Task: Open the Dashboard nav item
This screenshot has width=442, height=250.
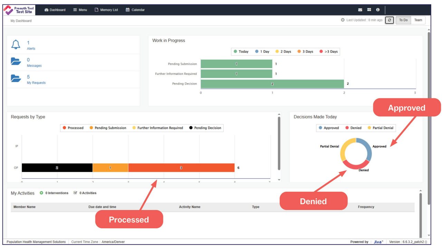Action: (55, 10)
